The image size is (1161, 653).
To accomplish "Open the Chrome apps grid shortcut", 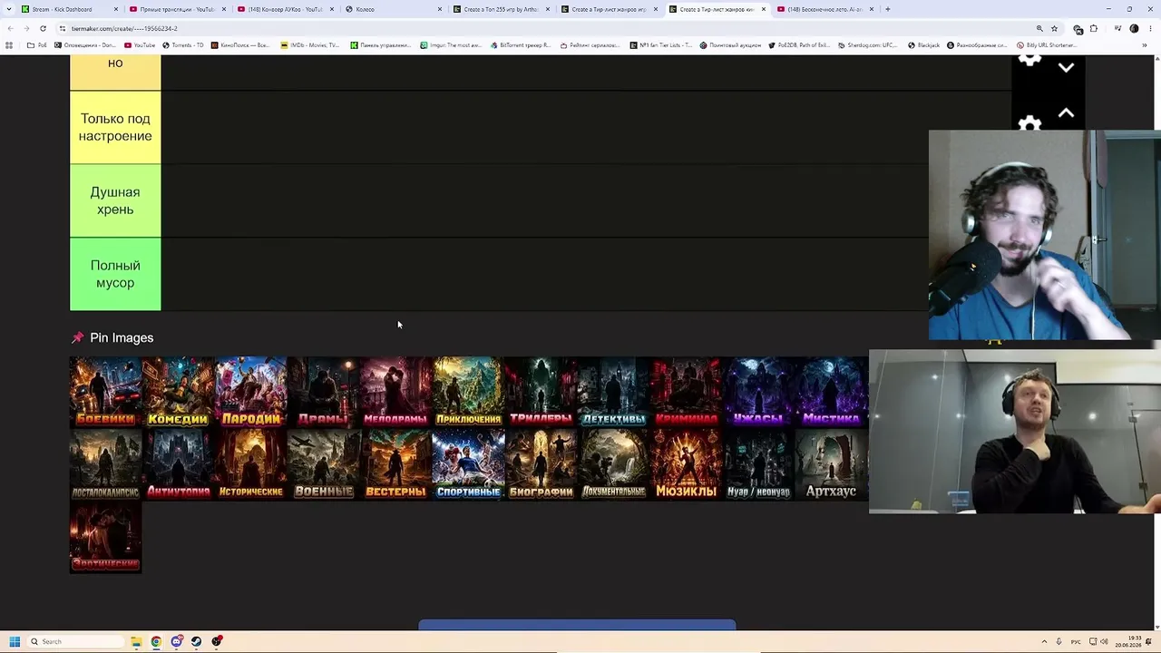I will tap(9, 45).
